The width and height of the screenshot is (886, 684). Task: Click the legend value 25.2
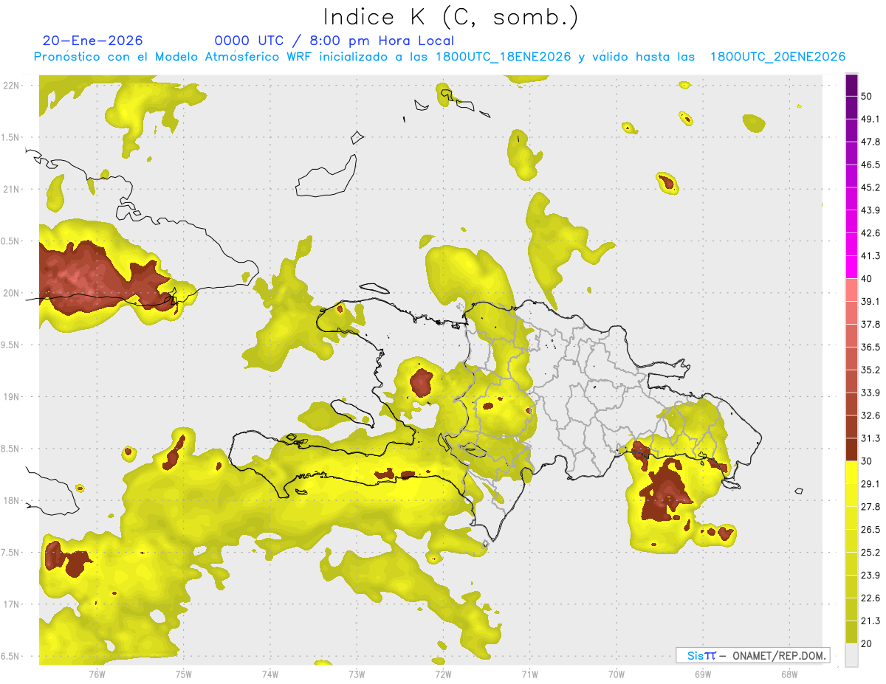870,553
